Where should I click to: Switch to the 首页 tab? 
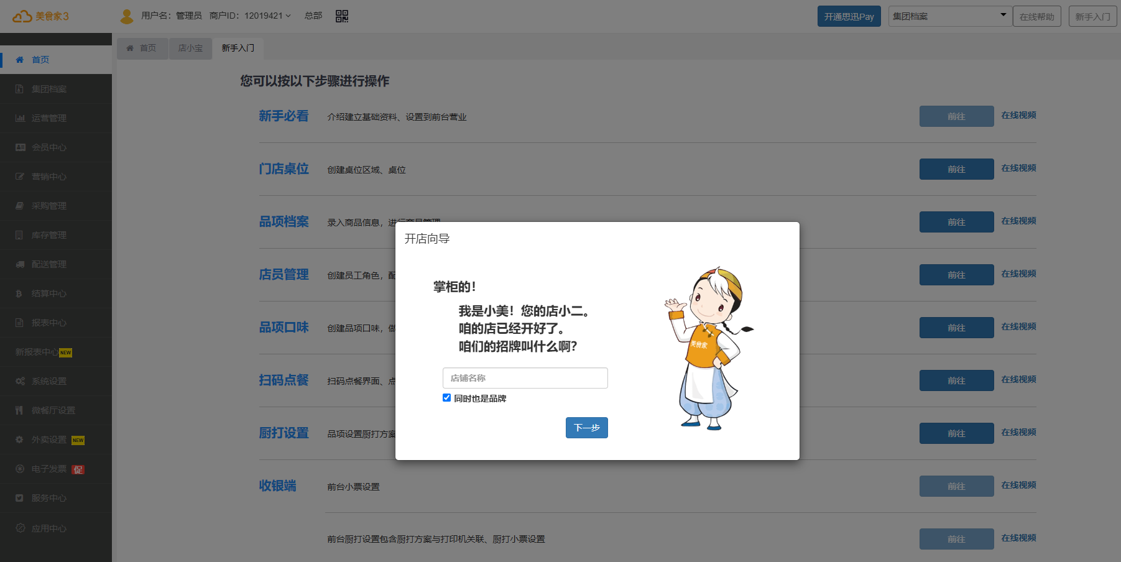tap(142, 48)
